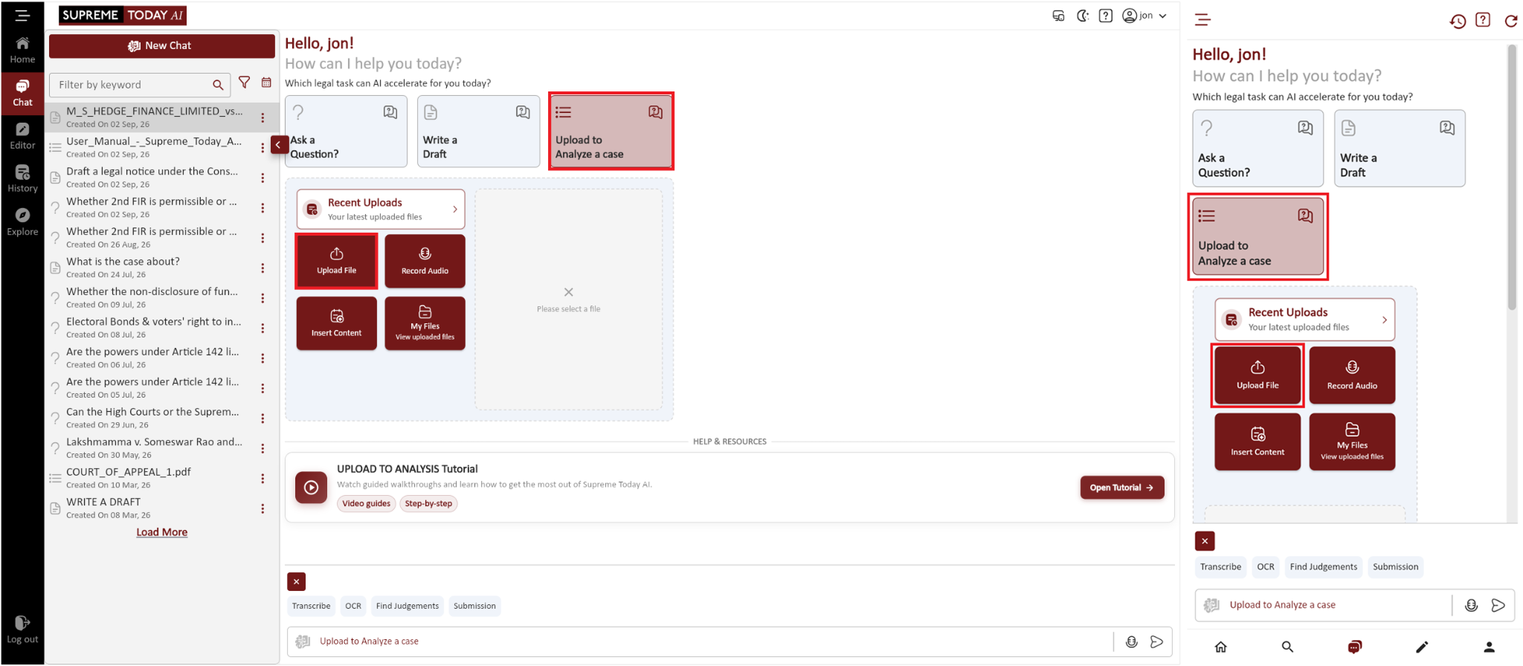Expand Recent Uploads in mobile view
This screenshot has width=1523, height=666.
pos(1305,320)
